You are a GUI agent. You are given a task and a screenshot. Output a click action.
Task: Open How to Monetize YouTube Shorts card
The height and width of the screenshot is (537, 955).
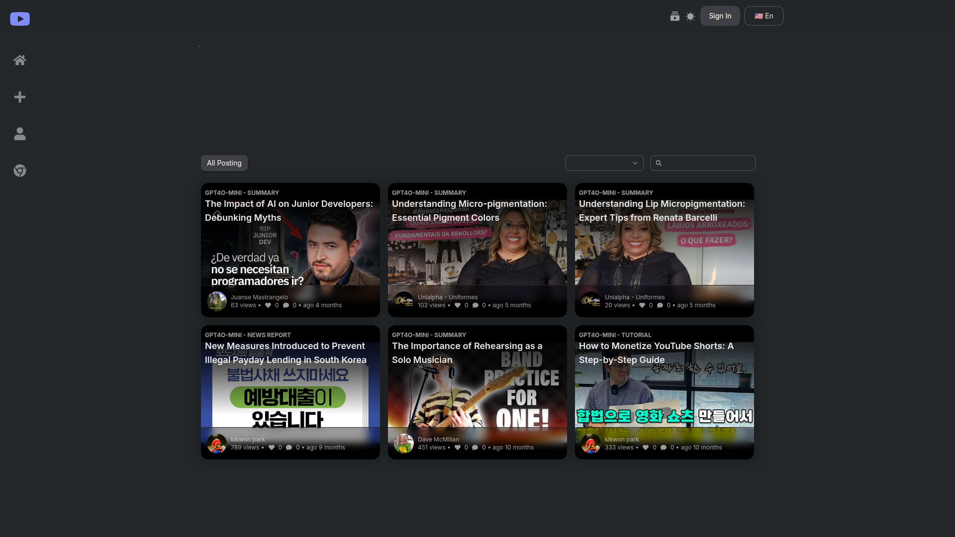(664, 393)
